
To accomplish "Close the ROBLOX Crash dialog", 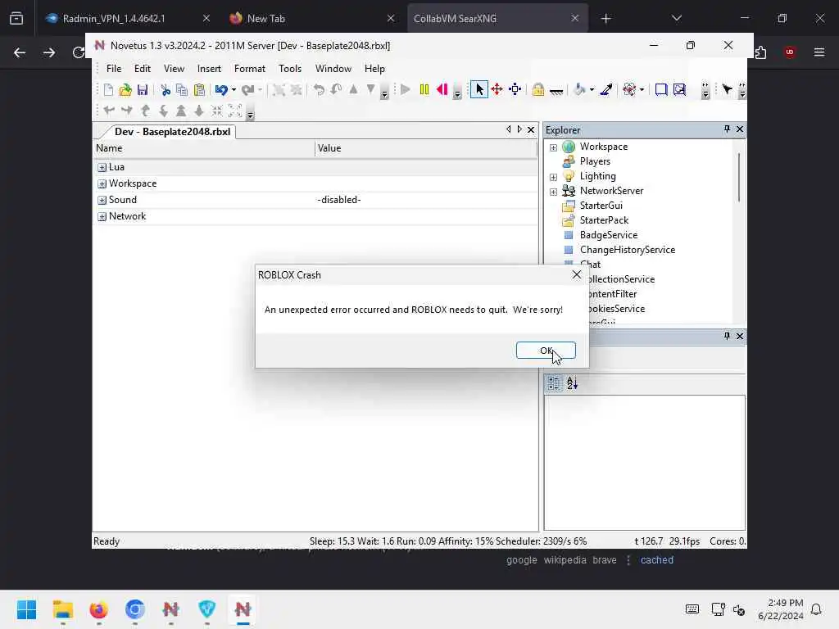I will click(576, 274).
